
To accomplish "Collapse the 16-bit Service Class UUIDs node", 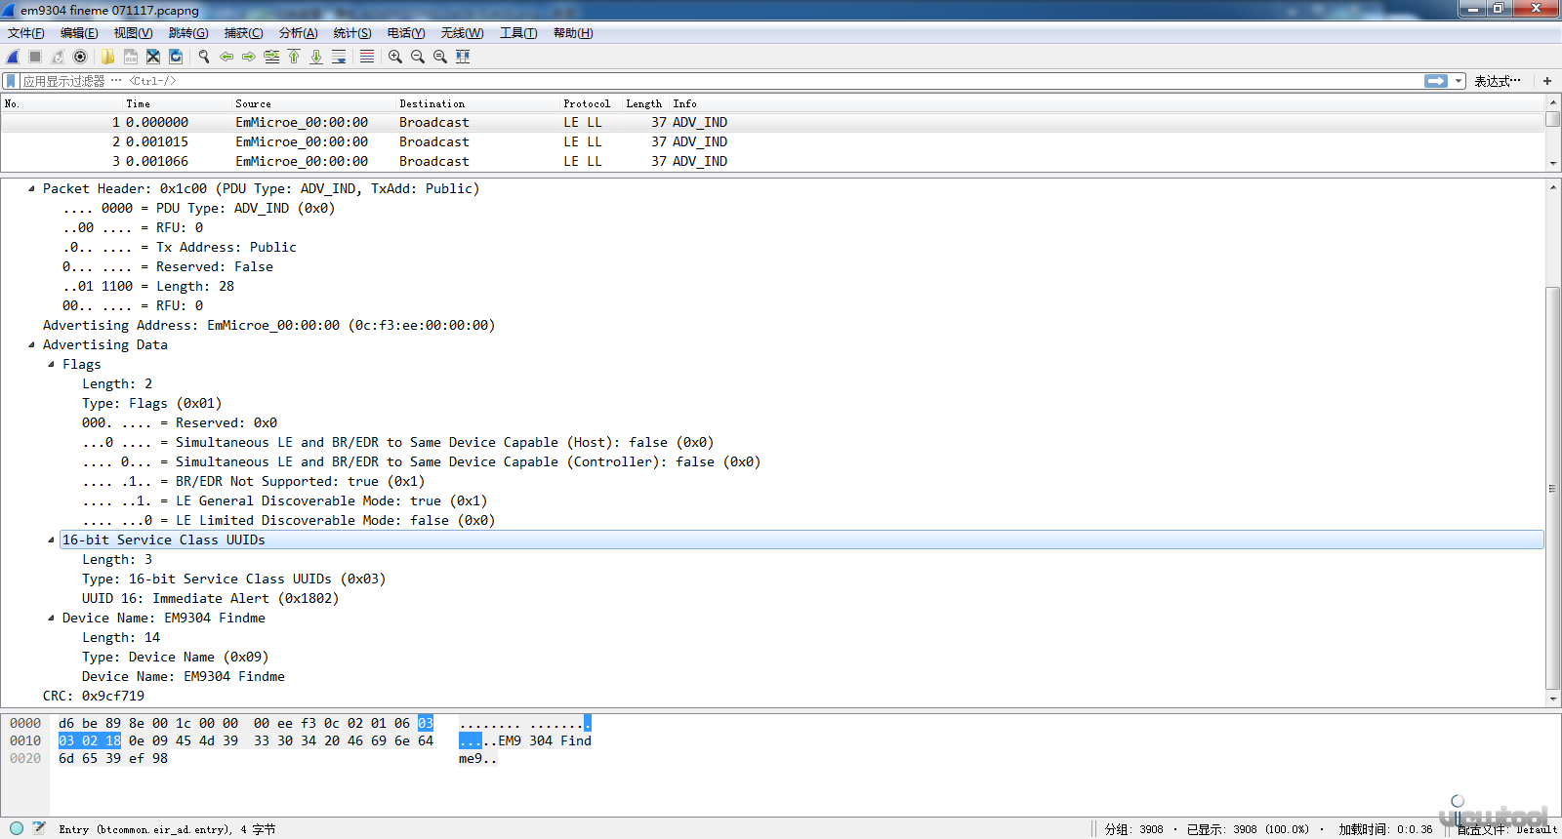I will click(51, 539).
